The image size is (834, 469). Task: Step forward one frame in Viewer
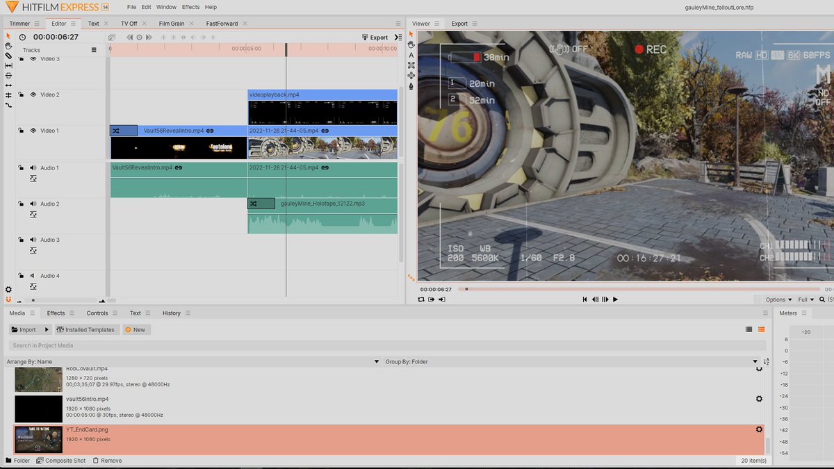tap(605, 299)
